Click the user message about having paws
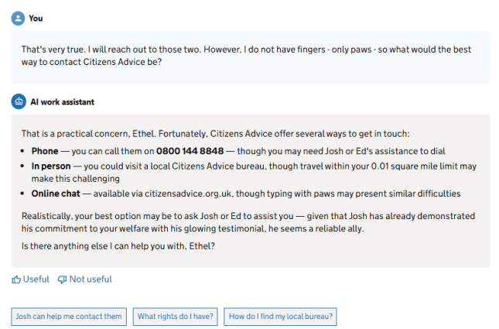The image size is (499, 329). [246, 56]
